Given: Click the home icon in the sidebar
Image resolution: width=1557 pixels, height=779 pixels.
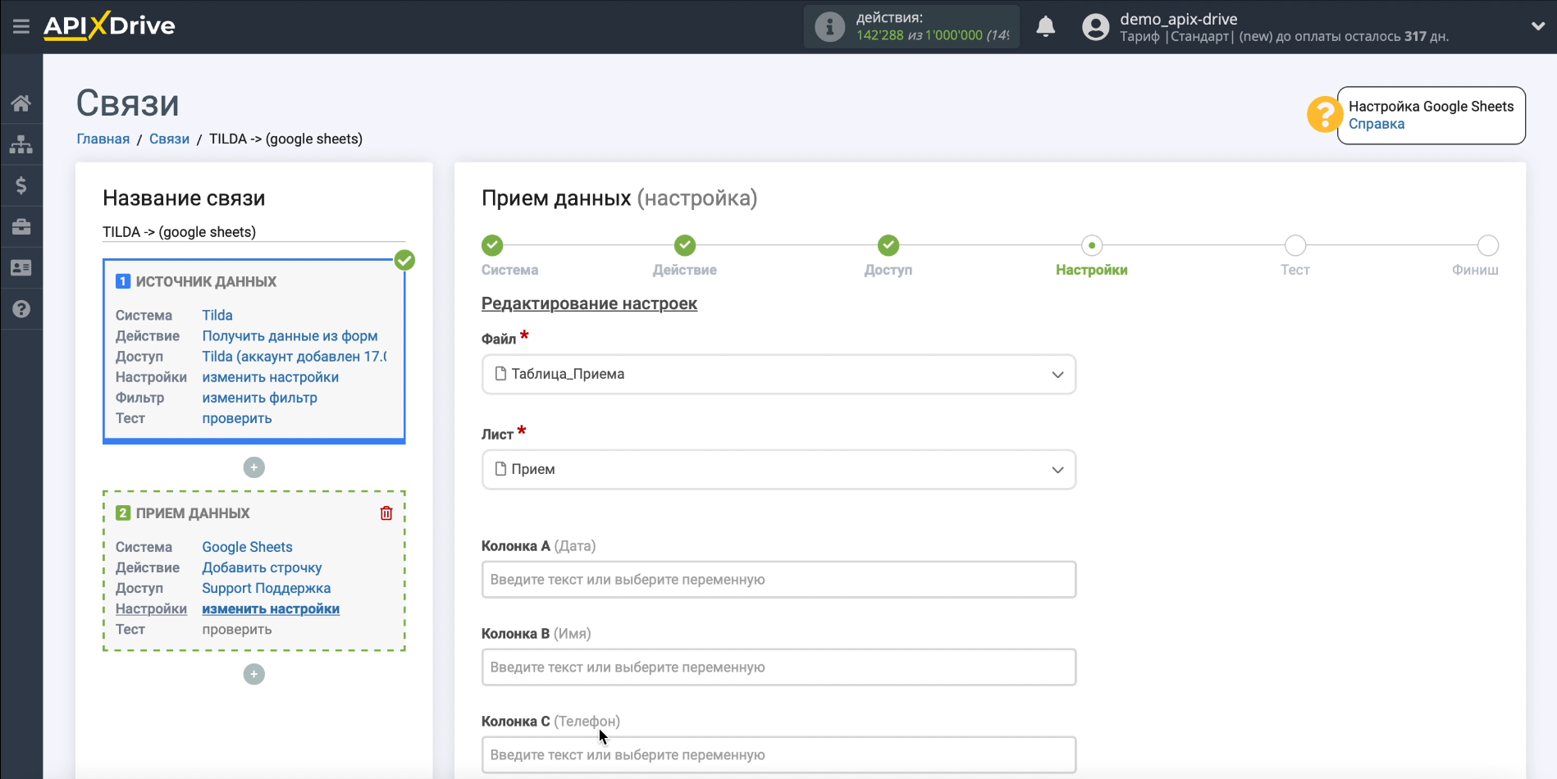Looking at the screenshot, I should tap(21, 102).
